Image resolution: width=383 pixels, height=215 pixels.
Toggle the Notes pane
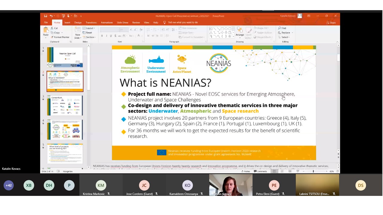click(x=245, y=171)
